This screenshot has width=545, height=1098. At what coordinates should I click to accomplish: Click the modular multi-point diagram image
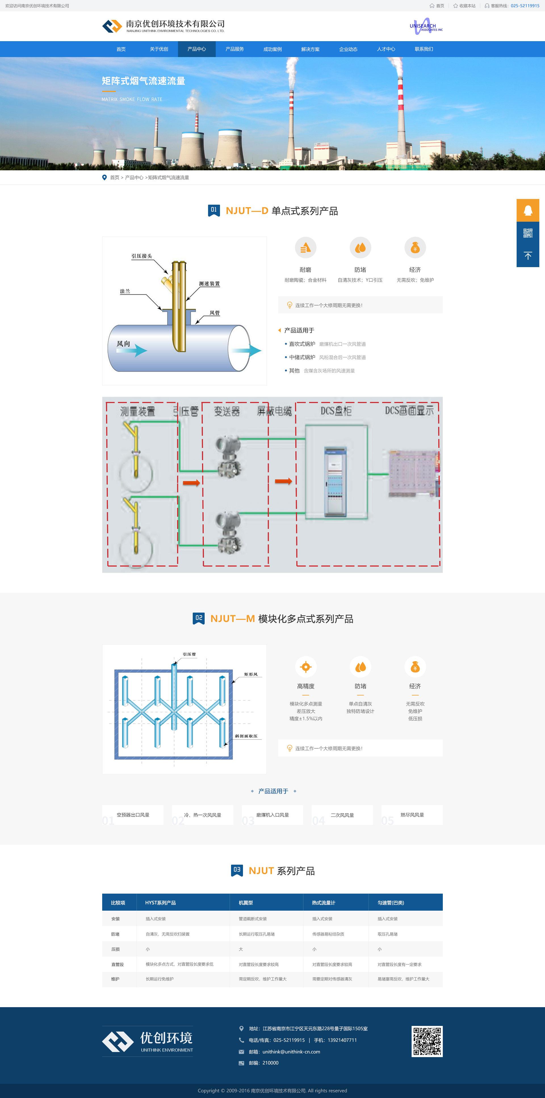coord(185,709)
